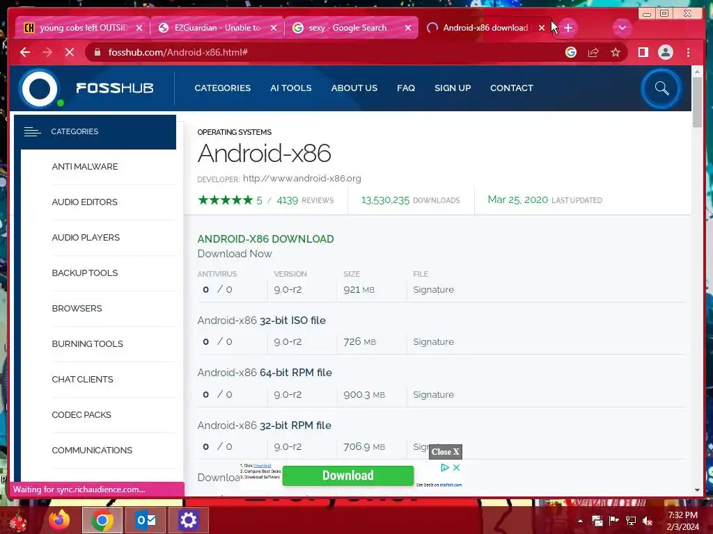This screenshot has height=534, width=713.
Task: Close the 'sexy - Google Search' tab
Action: point(408,28)
